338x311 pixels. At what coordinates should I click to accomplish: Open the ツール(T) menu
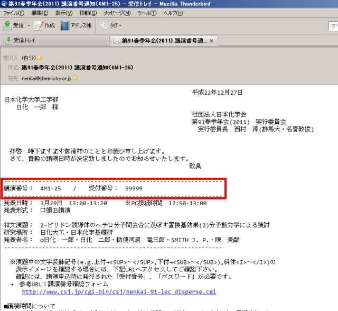tap(147, 12)
